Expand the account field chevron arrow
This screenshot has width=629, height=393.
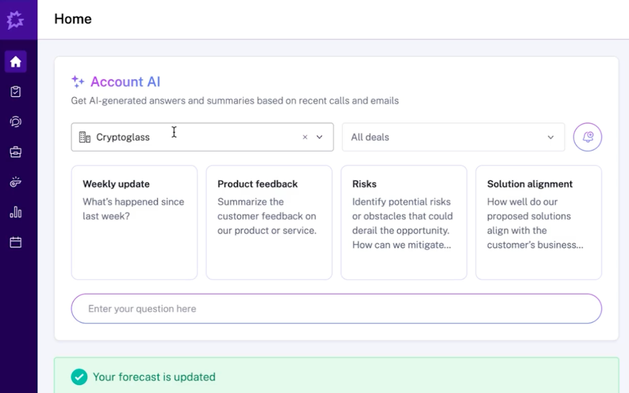(319, 137)
